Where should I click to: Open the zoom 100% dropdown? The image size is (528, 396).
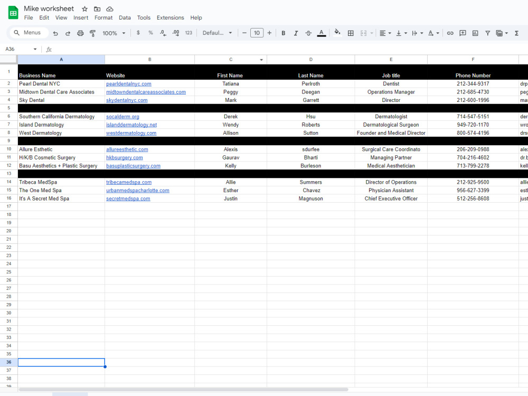pyautogui.click(x=114, y=33)
